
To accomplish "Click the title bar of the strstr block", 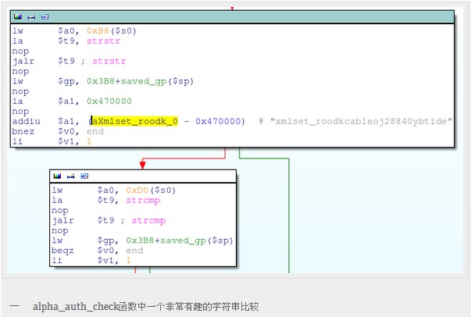I will (232, 17).
